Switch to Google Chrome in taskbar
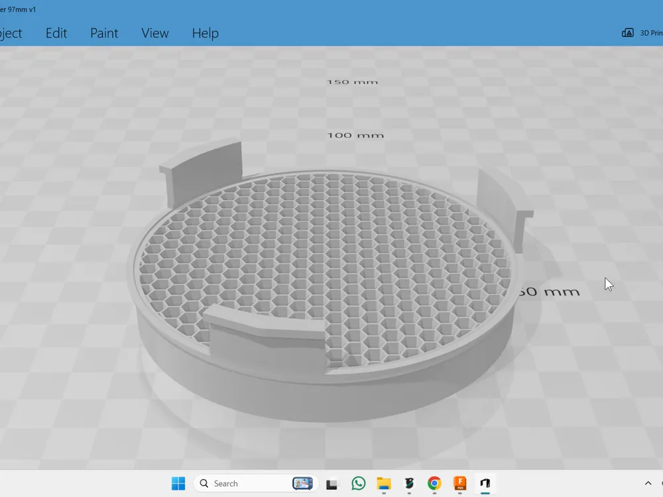Screen dimensions: 663x497 click(x=434, y=484)
